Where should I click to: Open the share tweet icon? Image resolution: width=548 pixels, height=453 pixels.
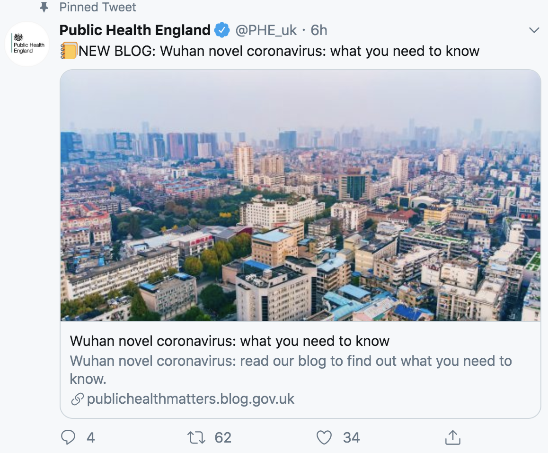(452, 437)
